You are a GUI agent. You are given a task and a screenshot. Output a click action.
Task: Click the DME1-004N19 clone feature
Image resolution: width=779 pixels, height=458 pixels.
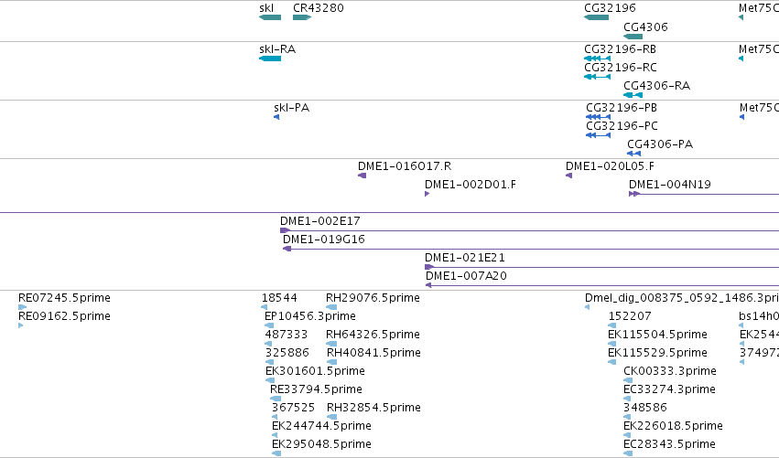tap(704, 194)
